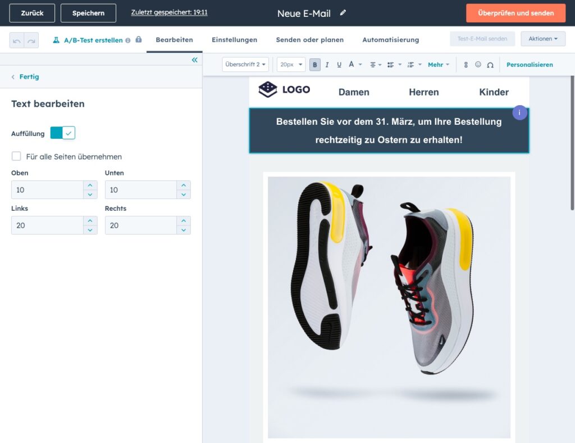Open alignment dropdown arrow
Screen dimensions: 575x443
380,65
